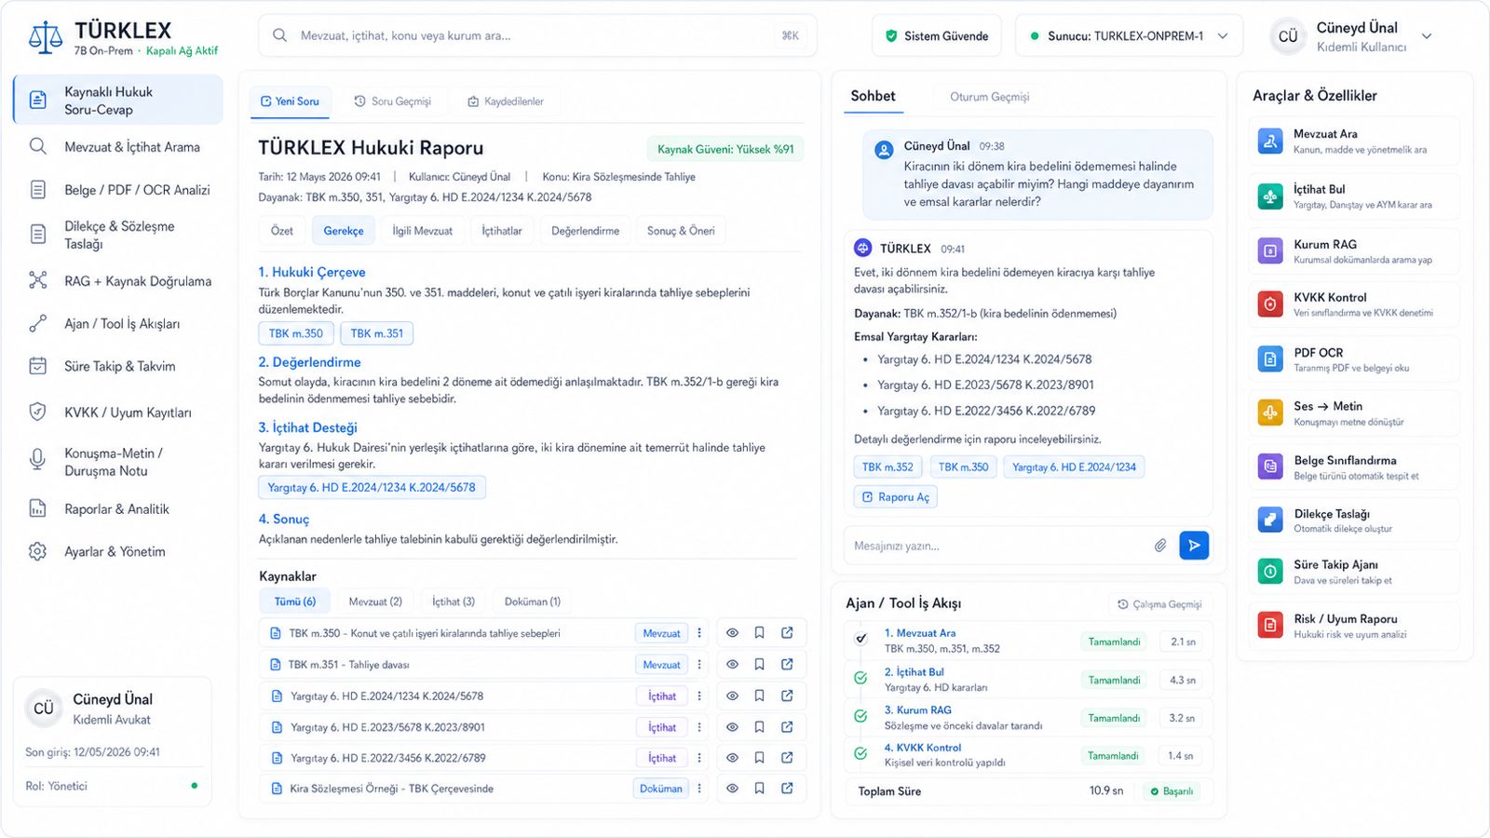This screenshot has height=838, width=1490.
Task: Start the Ses → Metin tool
Action: pos(1354,412)
